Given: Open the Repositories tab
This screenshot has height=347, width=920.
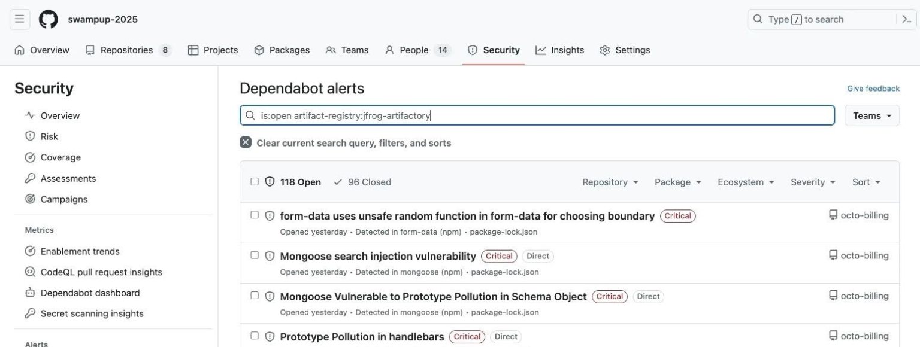Looking at the screenshot, I should pyautogui.click(x=126, y=50).
